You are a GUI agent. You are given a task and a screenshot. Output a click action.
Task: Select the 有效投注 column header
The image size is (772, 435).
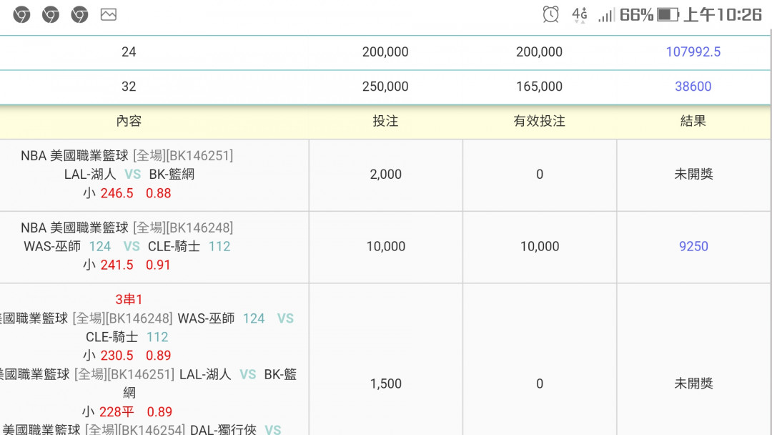coord(540,121)
